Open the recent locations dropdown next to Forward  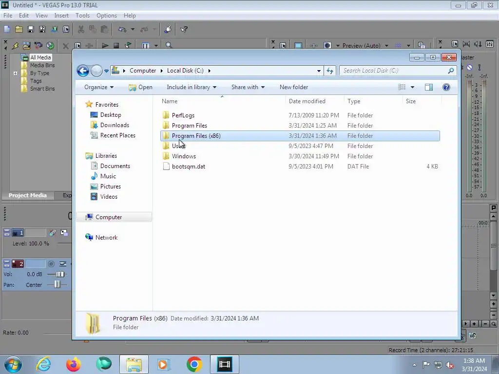click(106, 71)
